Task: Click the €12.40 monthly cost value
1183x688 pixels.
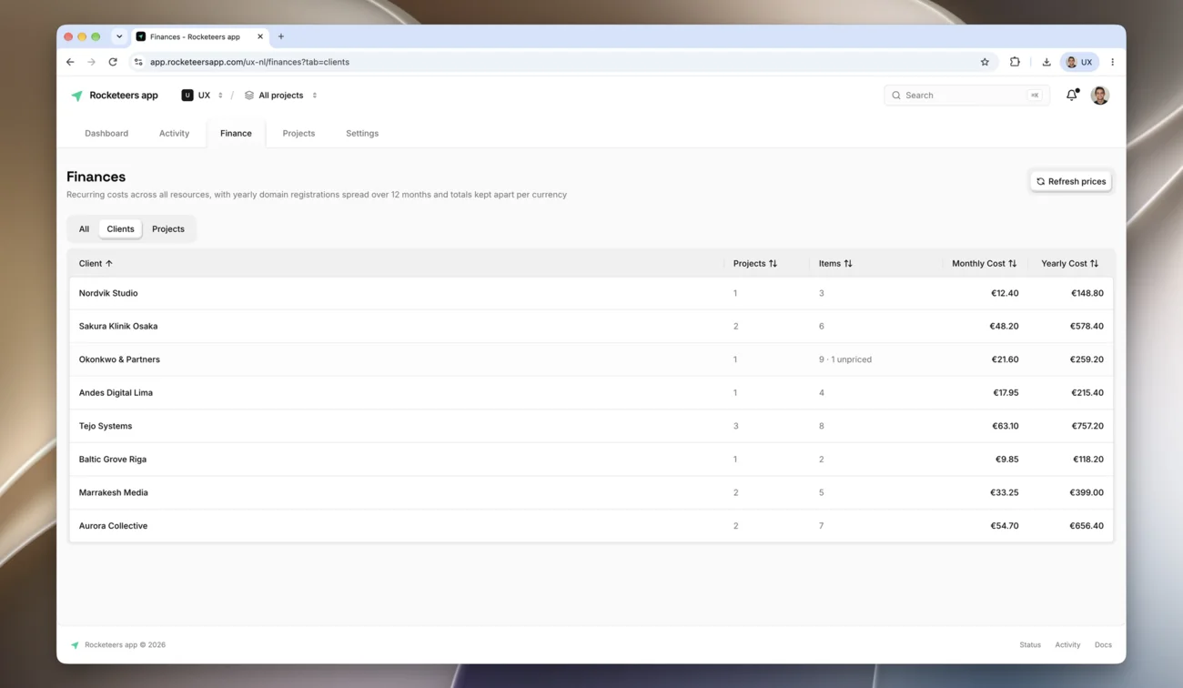Action: (x=1005, y=293)
